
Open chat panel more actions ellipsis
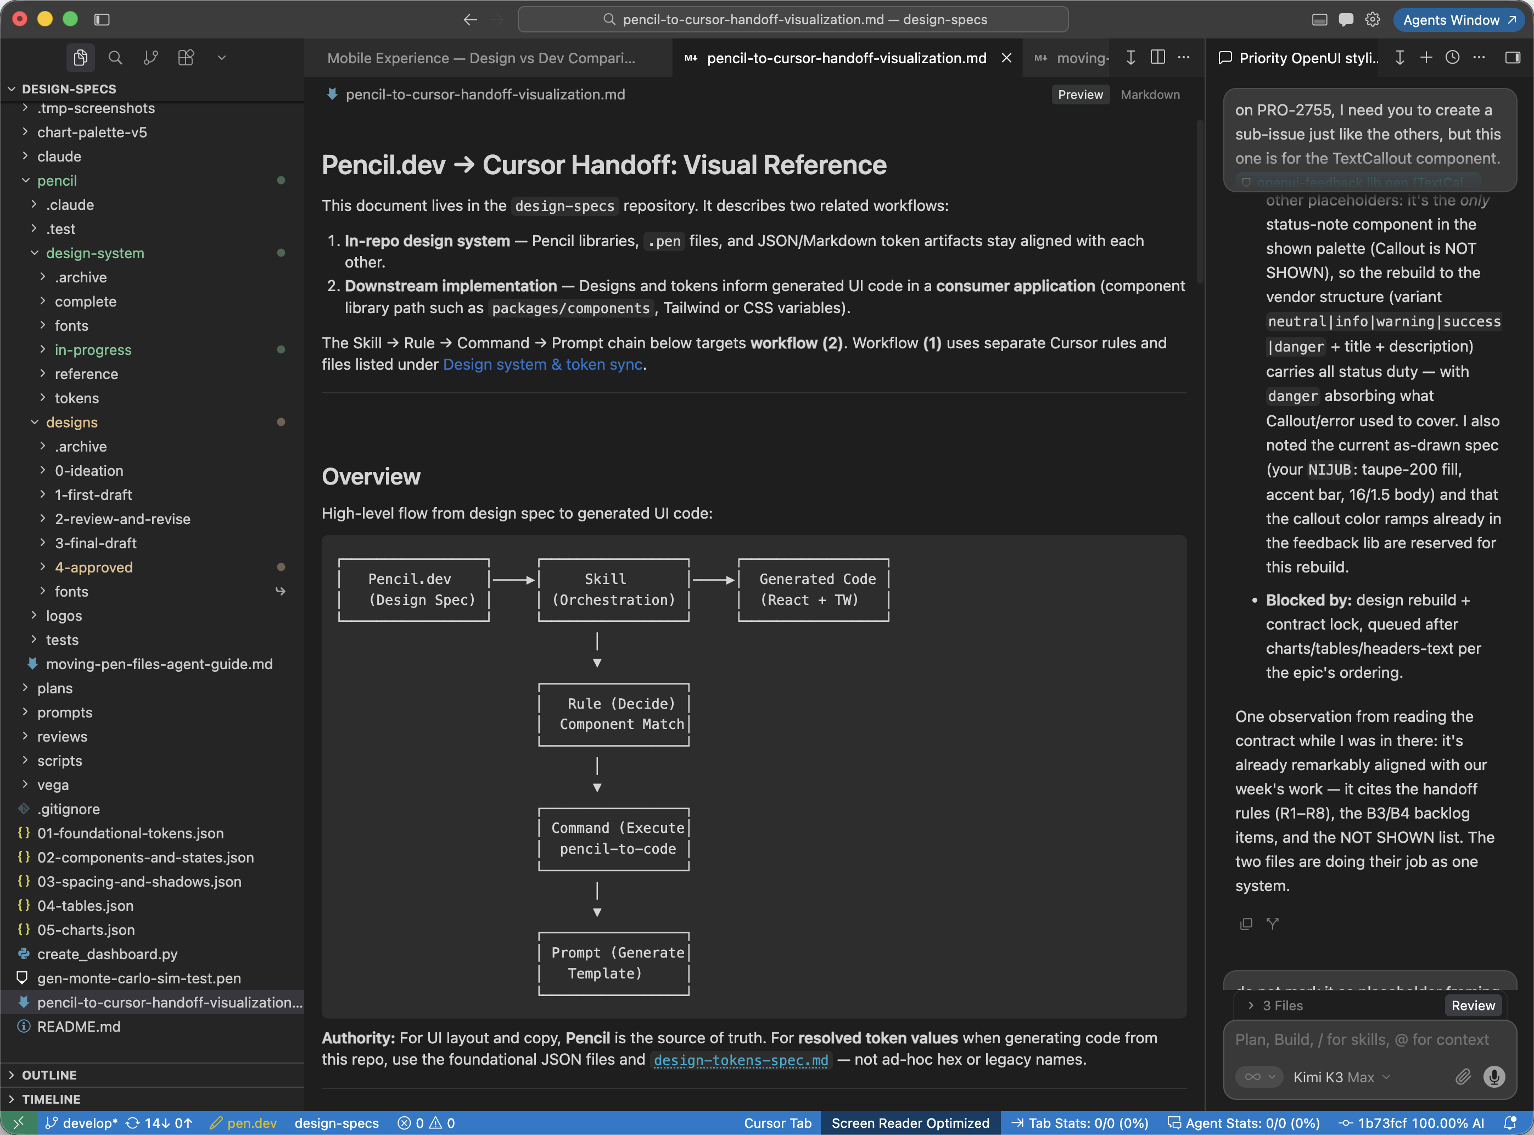point(1479,57)
